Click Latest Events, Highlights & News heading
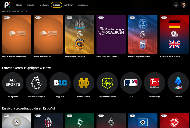This screenshot has height=128, width=190. (27, 68)
